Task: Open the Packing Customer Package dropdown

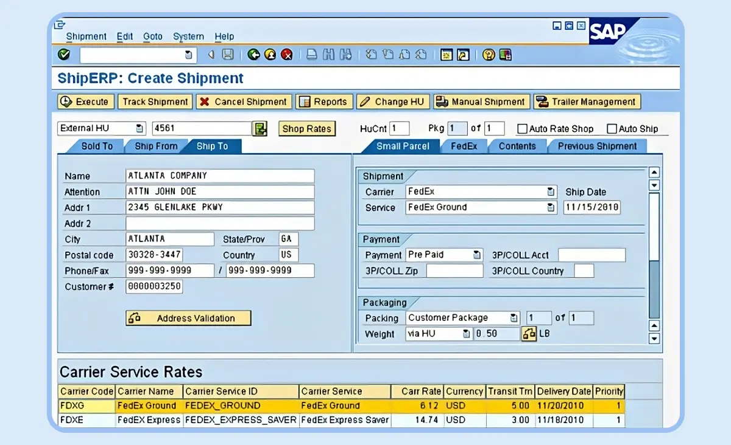Action: (x=514, y=318)
